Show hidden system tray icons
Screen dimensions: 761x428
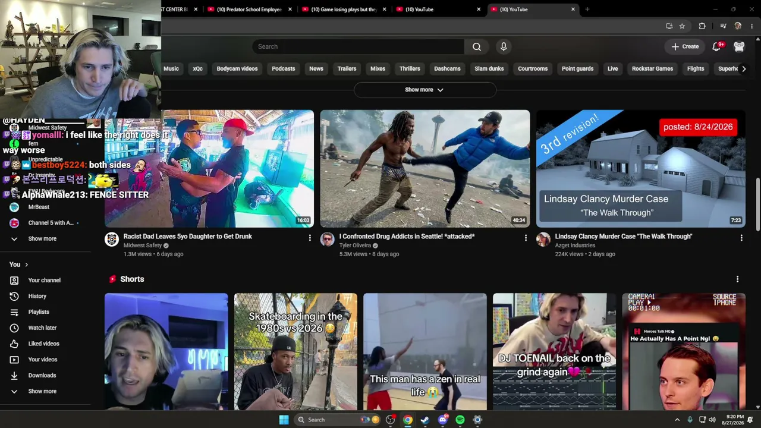coord(677,420)
